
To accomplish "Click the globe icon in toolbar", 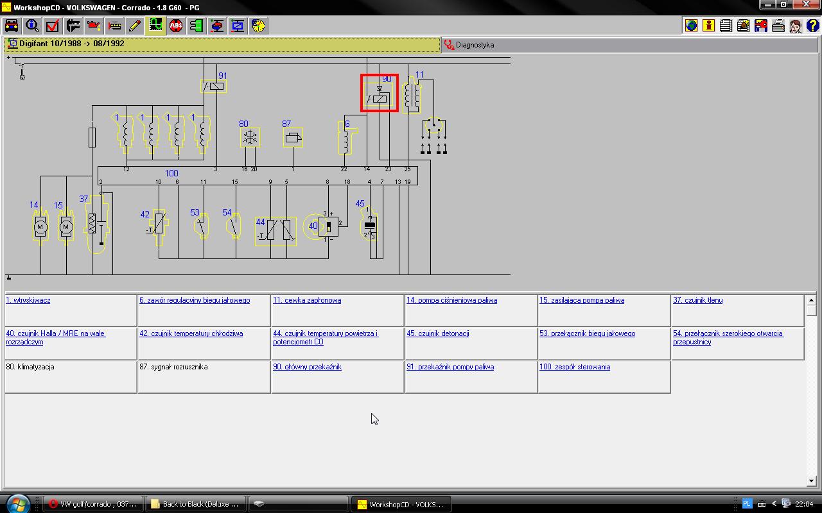I will [x=691, y=26].
